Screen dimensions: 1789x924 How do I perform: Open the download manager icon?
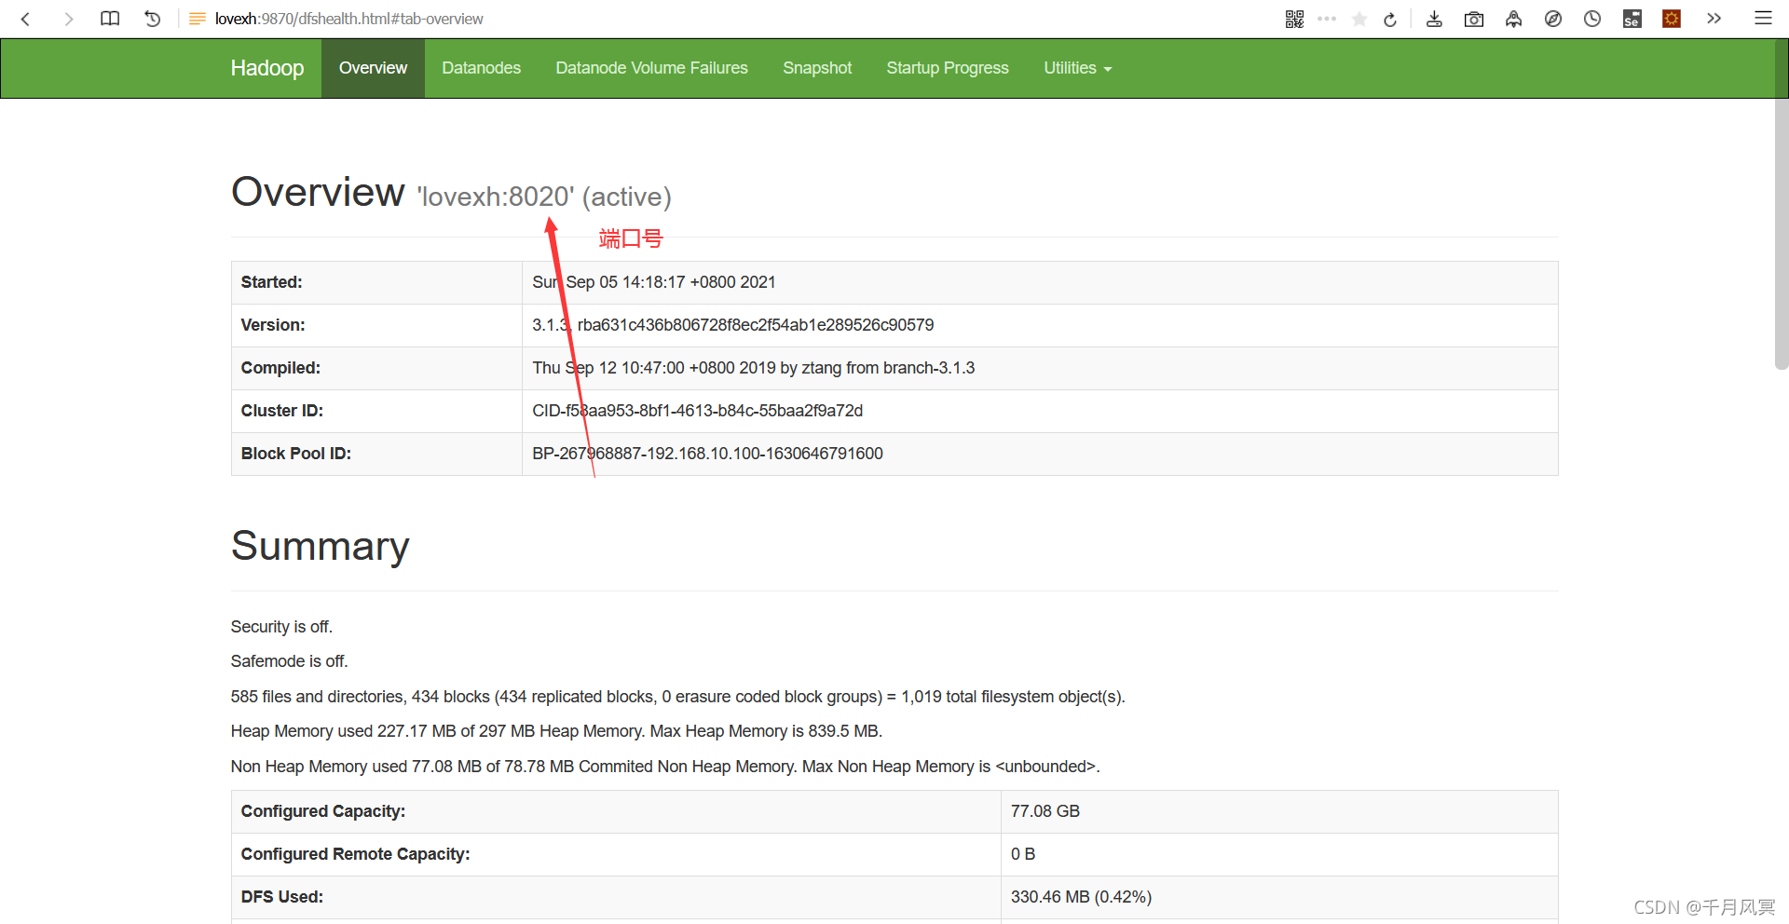tap(1434, 18)
